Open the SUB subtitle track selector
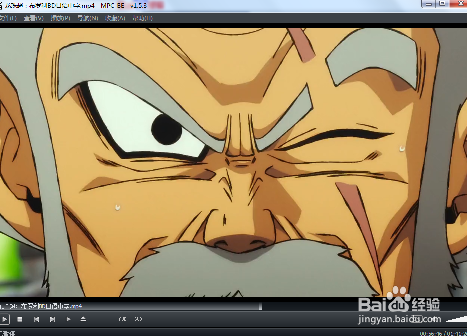467x336 pixels. [138, 319]
